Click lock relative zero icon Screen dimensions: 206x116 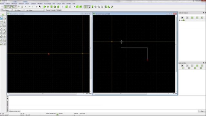coord(40,7)
